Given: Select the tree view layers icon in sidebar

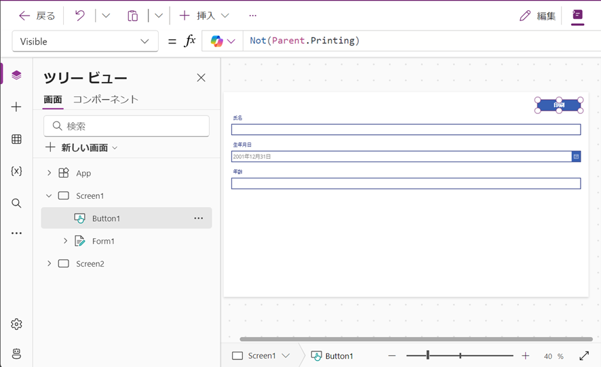Looking at the screenshot, I should tap(16, 75).
